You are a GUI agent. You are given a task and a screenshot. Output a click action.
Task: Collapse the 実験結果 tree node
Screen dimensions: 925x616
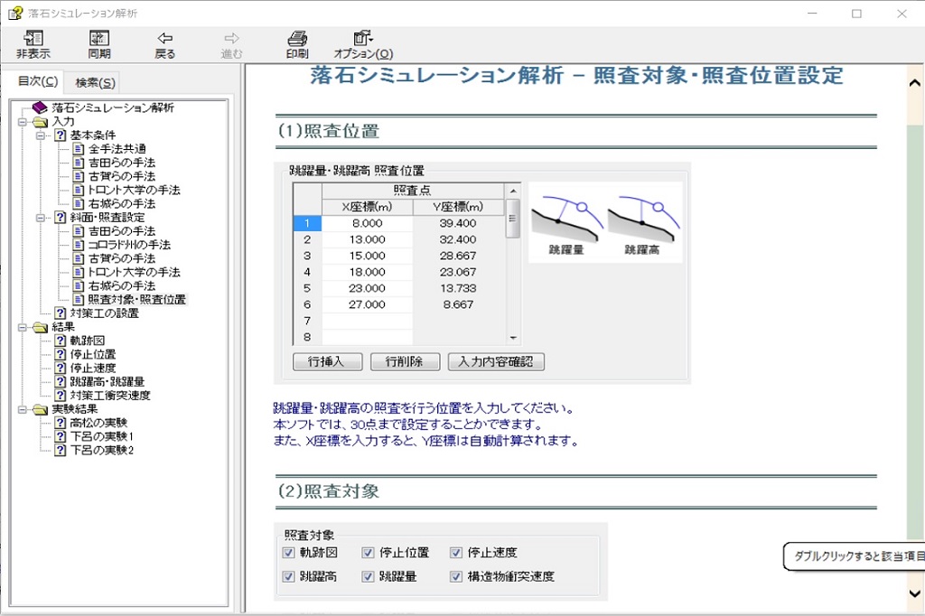point(23,409)
